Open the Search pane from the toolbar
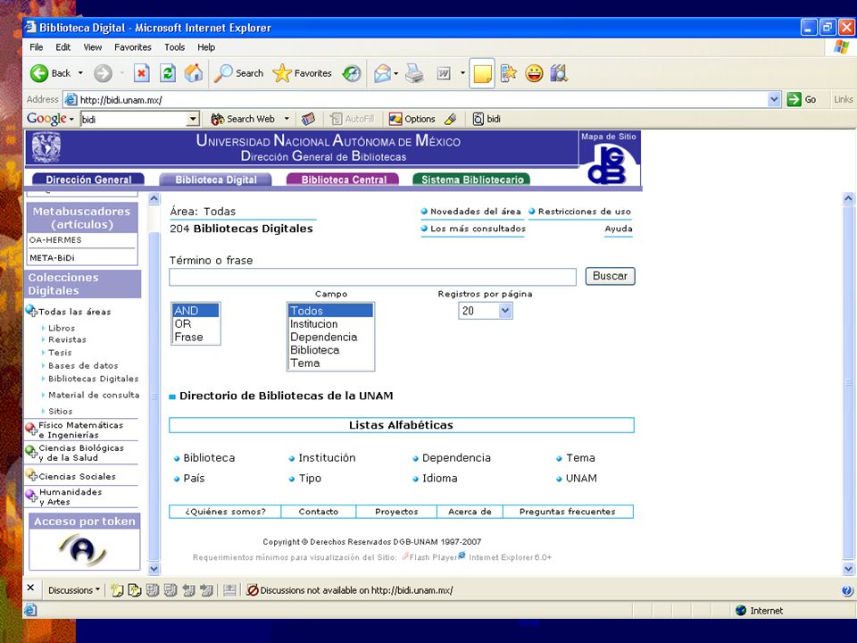The height and width of the screenshot is (643, 857). coord(238,73)
